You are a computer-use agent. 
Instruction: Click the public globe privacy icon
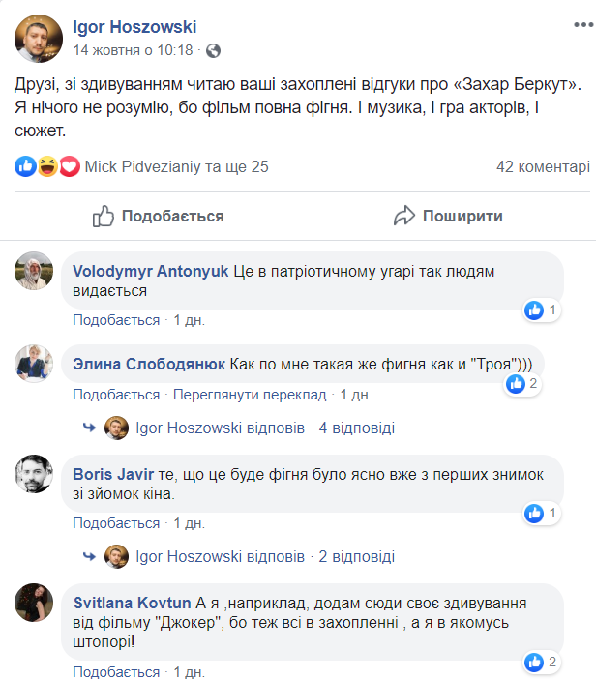click(213, 50)
